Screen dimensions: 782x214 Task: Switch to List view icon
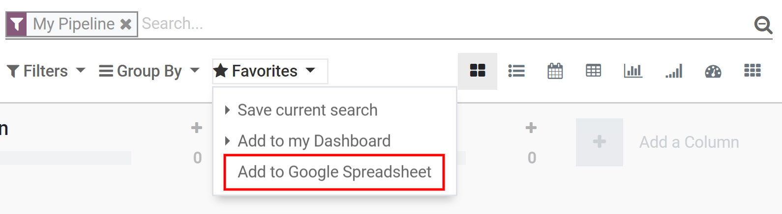pyautogui.click(x=516, y=71)
